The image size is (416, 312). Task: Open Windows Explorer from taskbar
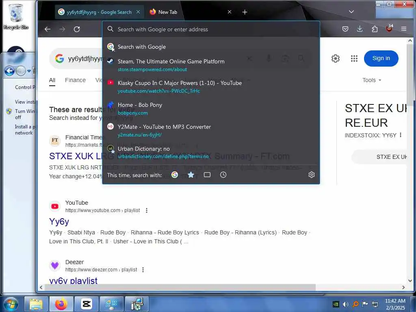(36, 304)
